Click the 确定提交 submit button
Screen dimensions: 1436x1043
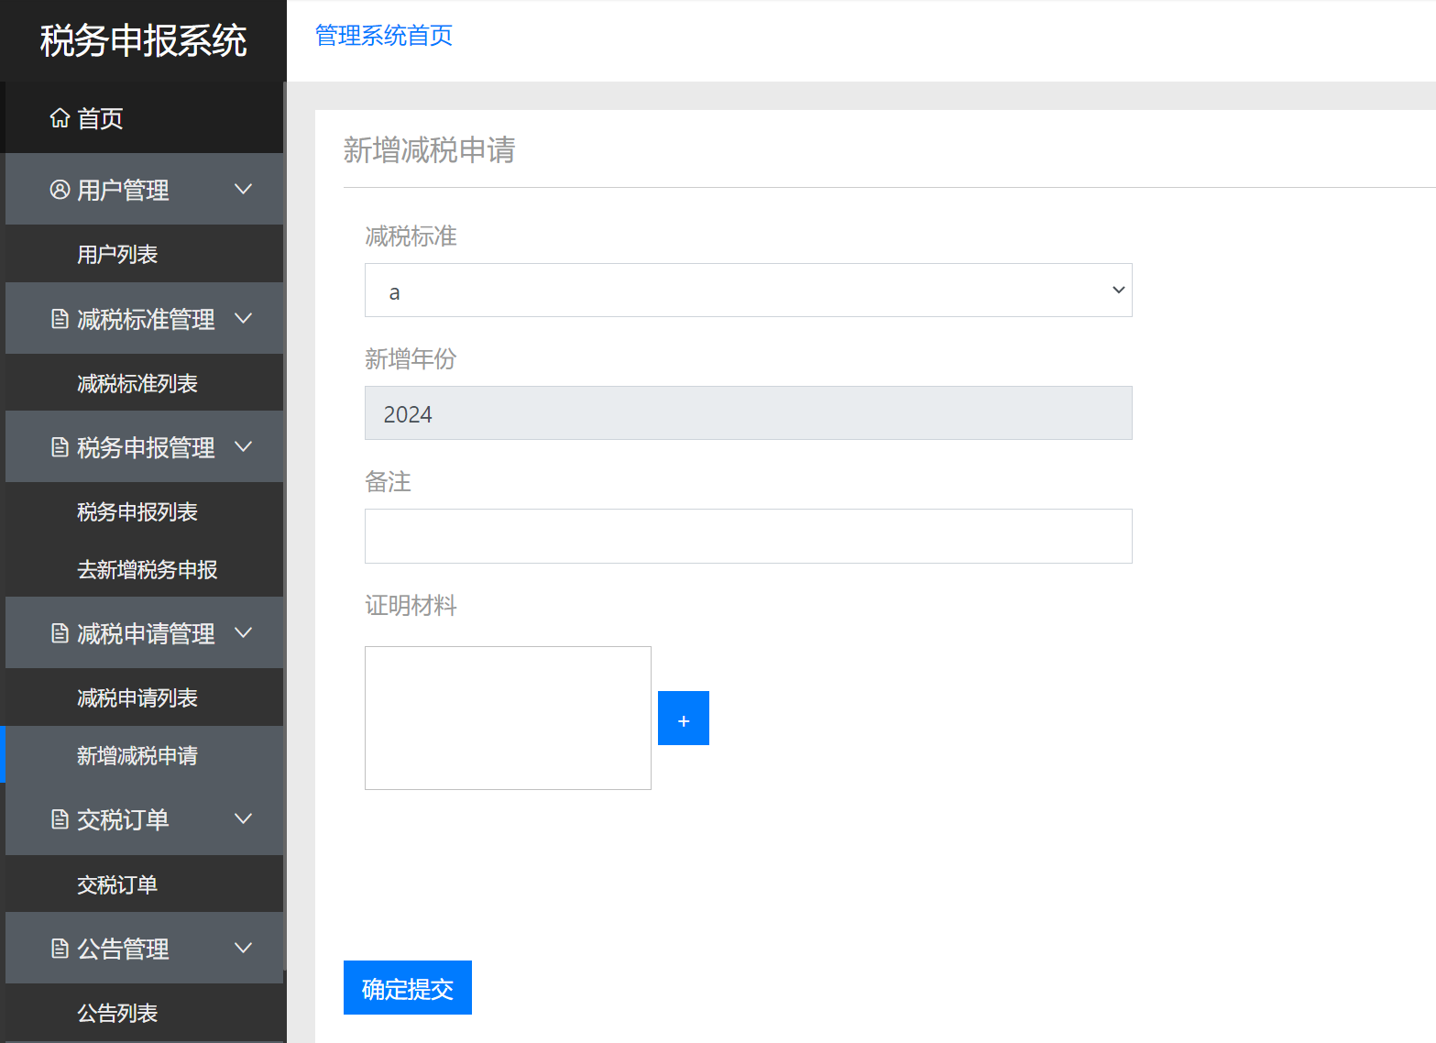point(408,988)
